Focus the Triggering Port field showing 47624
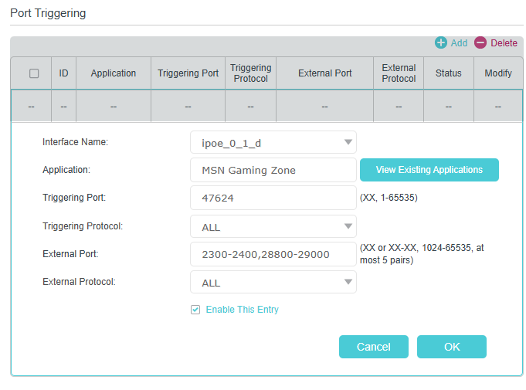The width and height of the screenshot is (526, 390). coord(273,198)
